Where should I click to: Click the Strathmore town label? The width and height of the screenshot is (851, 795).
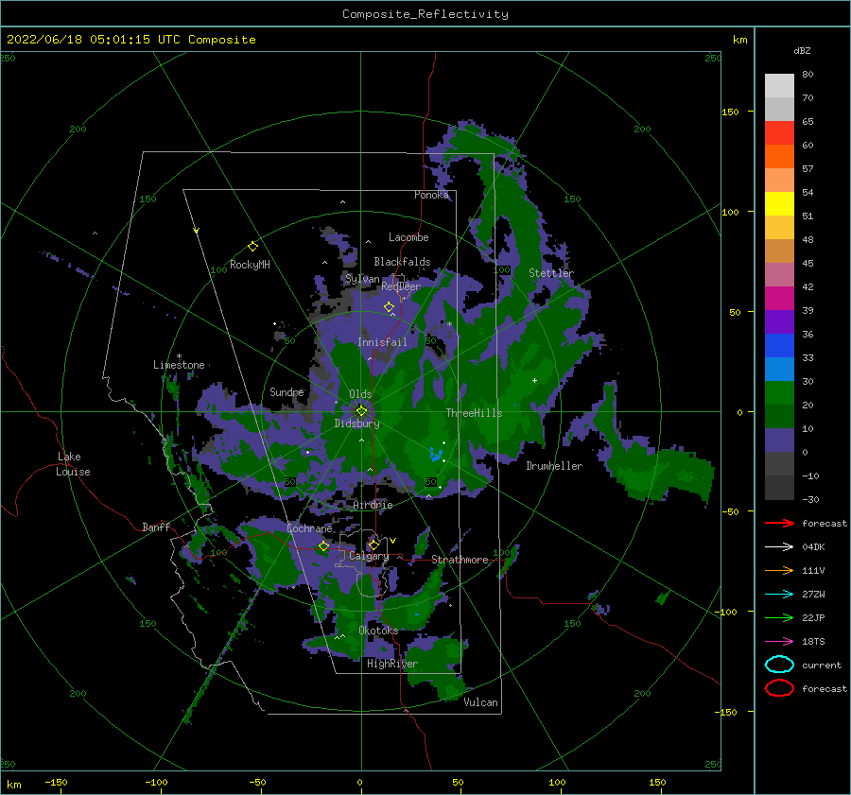click(460, 560)
